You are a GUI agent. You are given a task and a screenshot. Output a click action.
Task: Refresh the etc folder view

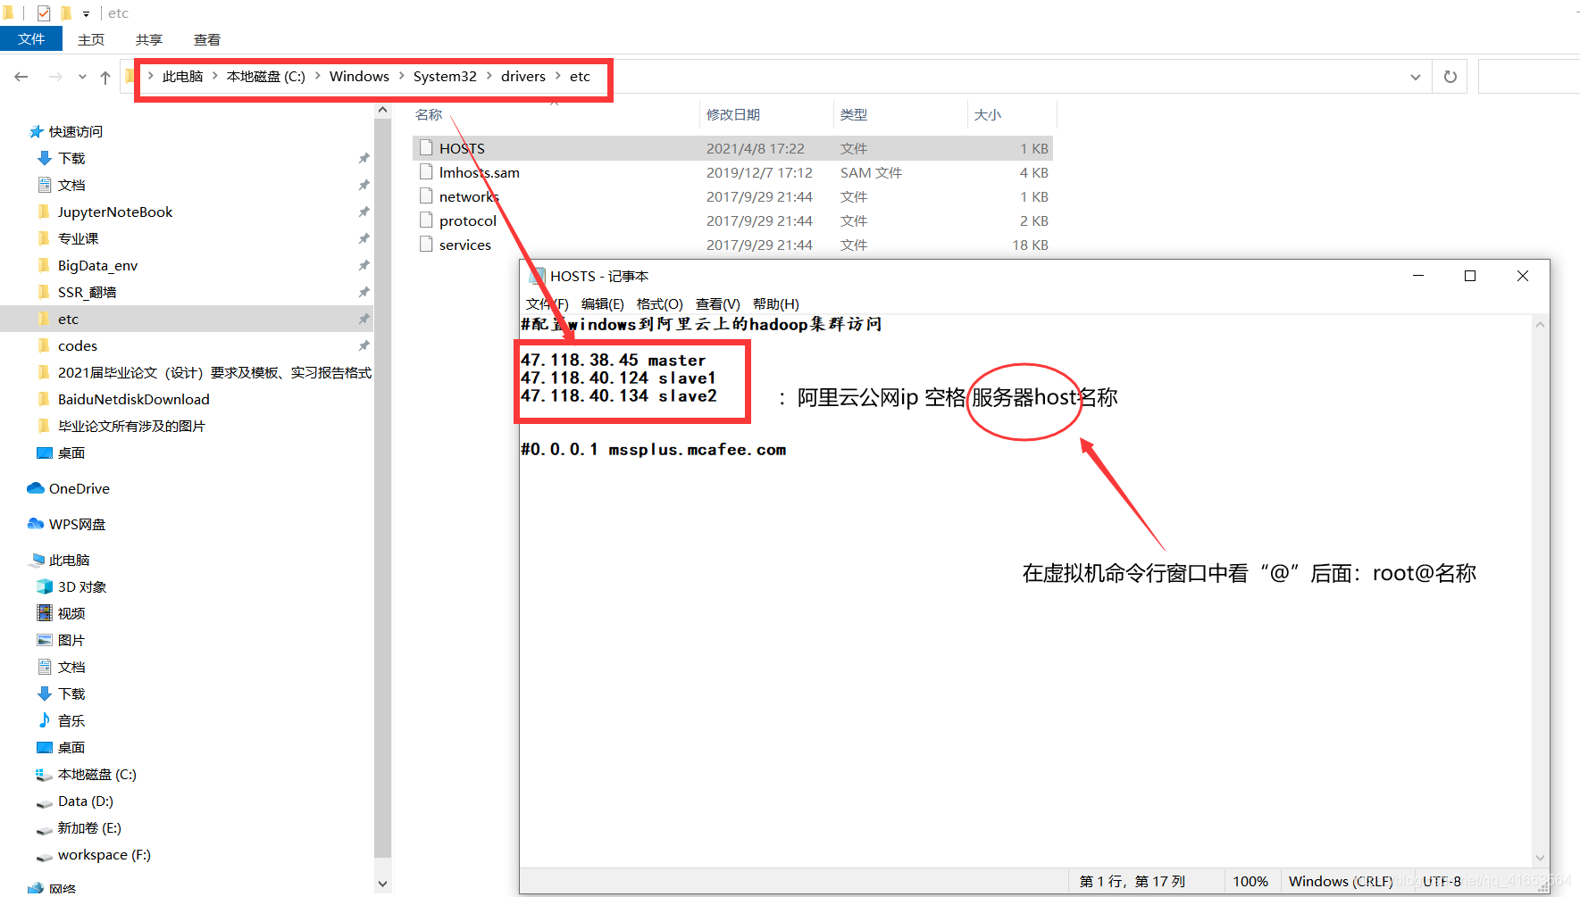tap(1450, 77)
